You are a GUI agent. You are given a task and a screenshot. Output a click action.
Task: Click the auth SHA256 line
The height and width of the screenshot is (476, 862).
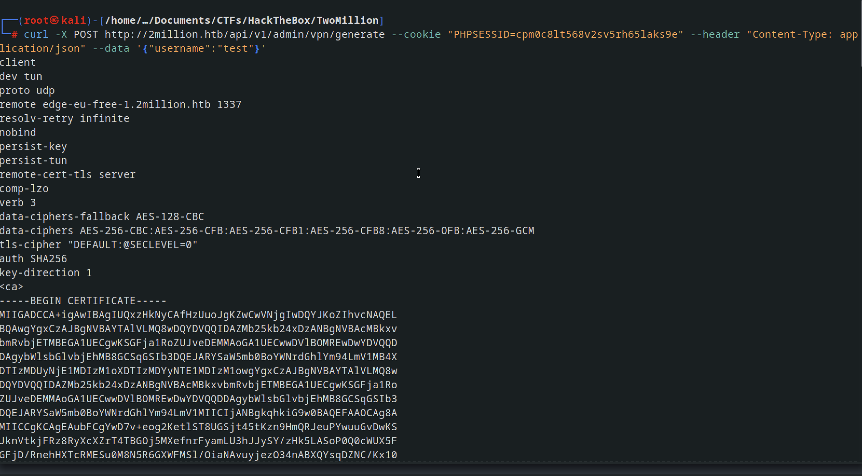tap(33, 259)
